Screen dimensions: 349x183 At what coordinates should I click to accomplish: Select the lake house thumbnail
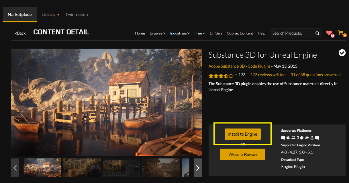42,168
